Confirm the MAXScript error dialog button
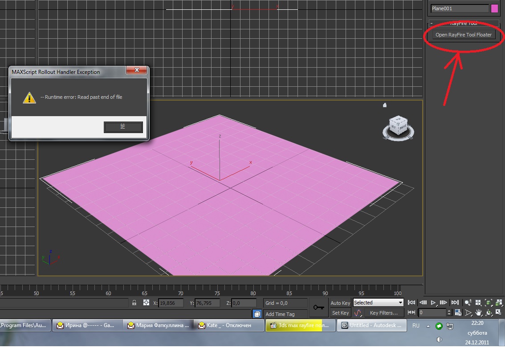 coord(123,127)
